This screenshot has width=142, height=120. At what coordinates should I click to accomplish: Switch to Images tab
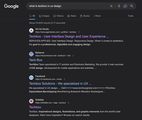[44, 16]
